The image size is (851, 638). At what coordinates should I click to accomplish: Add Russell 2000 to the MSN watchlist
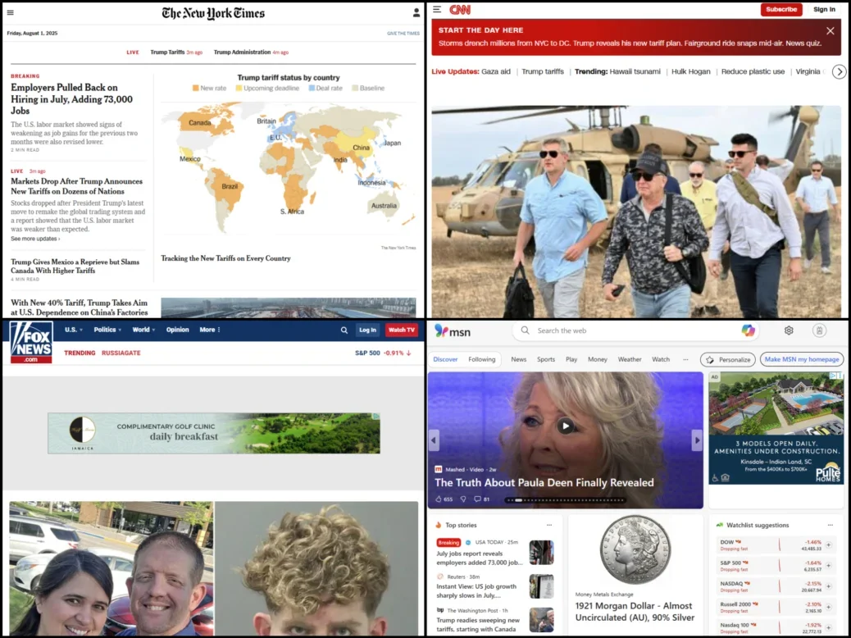pyautogui.click(x=829, y=607)
